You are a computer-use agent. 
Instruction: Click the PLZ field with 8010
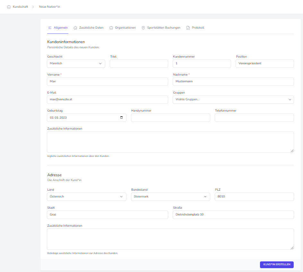pyautogui.click(x=254, y=196)
